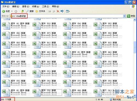The height and width of the screenshot is (101, 137).
Task: Select Excel file icon 复件 (65) 新建
Action: coord(36,54)
